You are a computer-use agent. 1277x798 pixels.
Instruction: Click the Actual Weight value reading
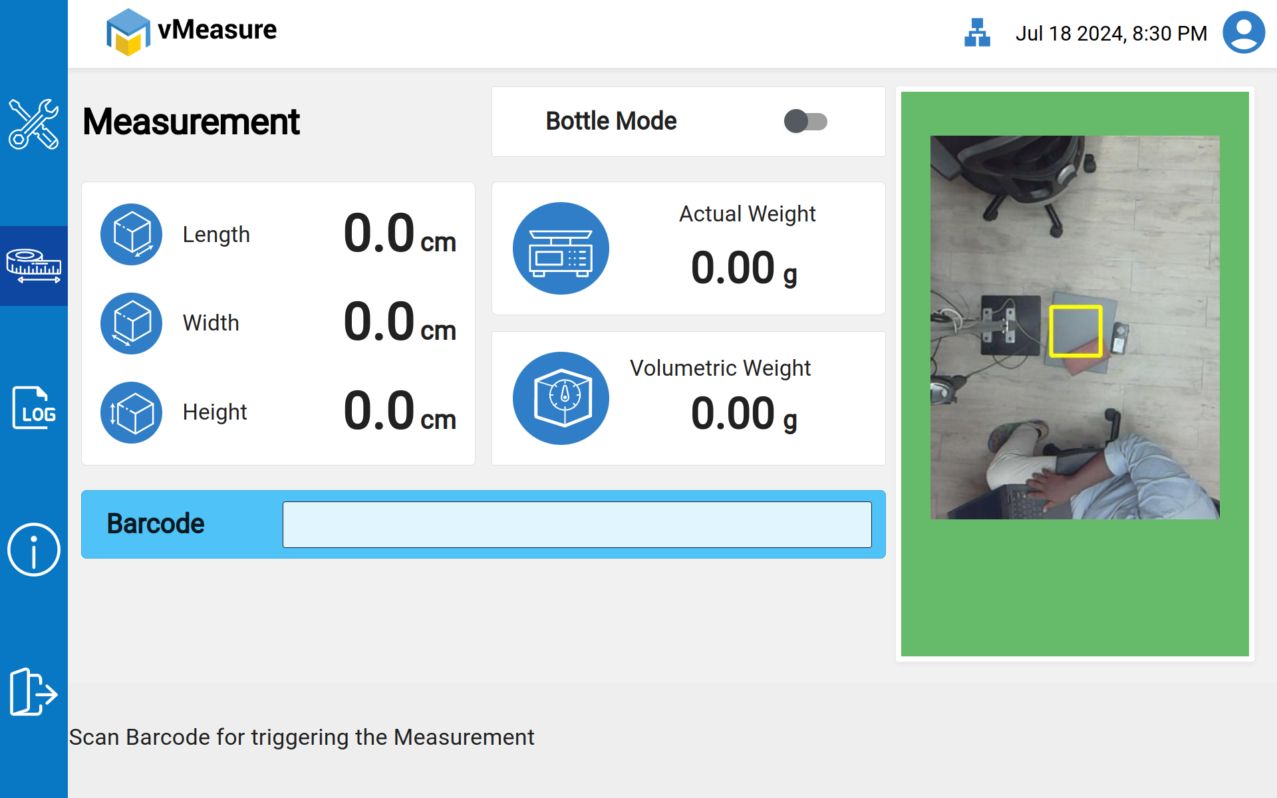743,269
